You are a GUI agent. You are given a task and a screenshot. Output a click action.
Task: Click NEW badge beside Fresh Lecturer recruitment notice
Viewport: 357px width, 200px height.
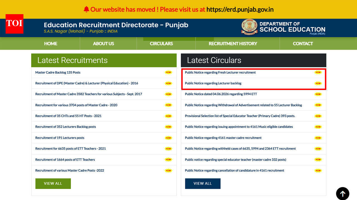point(318,72)
